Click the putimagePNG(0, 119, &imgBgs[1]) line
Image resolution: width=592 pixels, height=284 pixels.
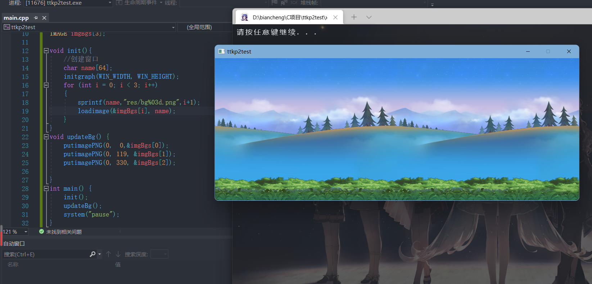(x=119, y=154)
